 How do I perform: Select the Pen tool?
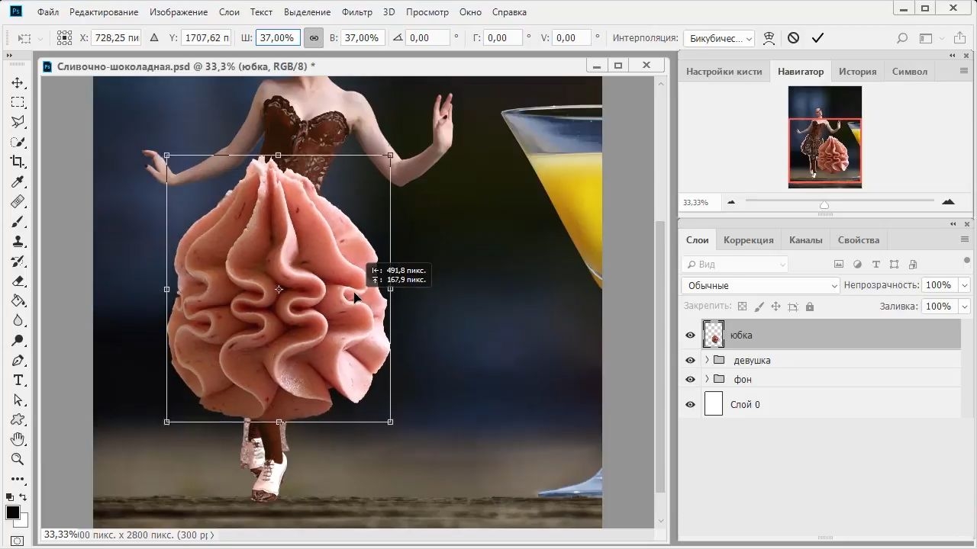point(18,360)
